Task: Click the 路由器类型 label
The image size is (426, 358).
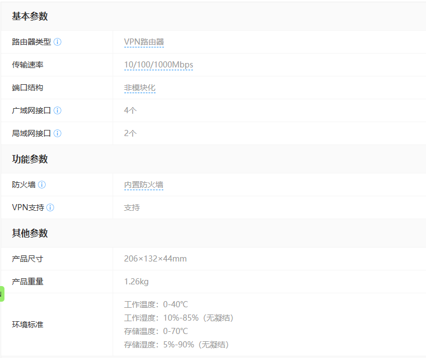Action: coord(32,42)
